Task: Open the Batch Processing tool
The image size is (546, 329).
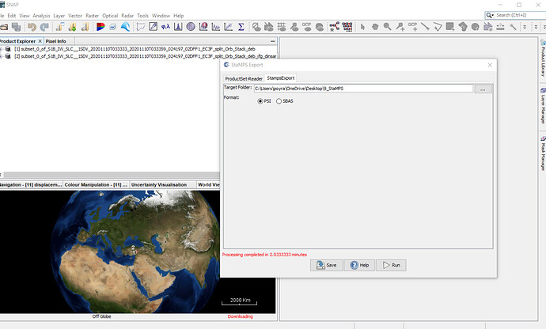Action: (347, 27)
